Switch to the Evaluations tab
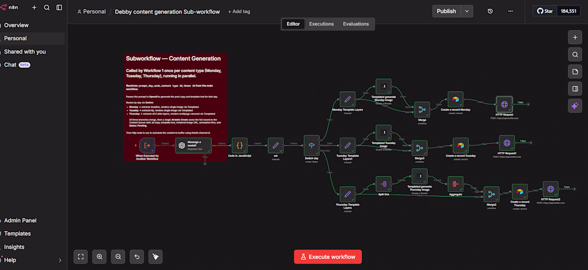 pyautogui.click(x=356, y=24)
